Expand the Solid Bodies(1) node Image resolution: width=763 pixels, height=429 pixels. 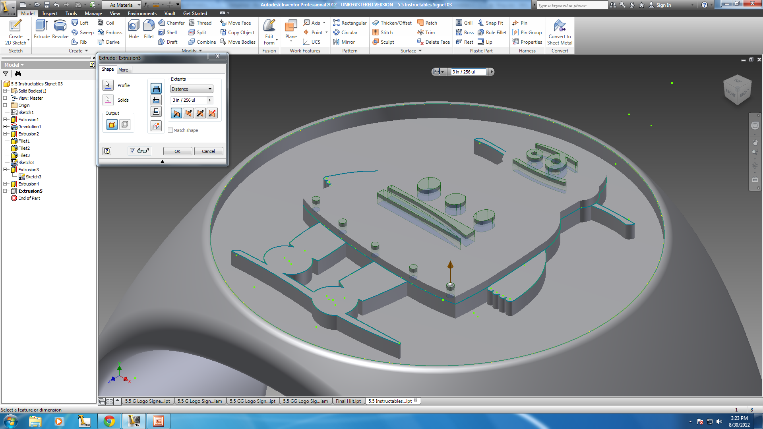coord(5,91)
